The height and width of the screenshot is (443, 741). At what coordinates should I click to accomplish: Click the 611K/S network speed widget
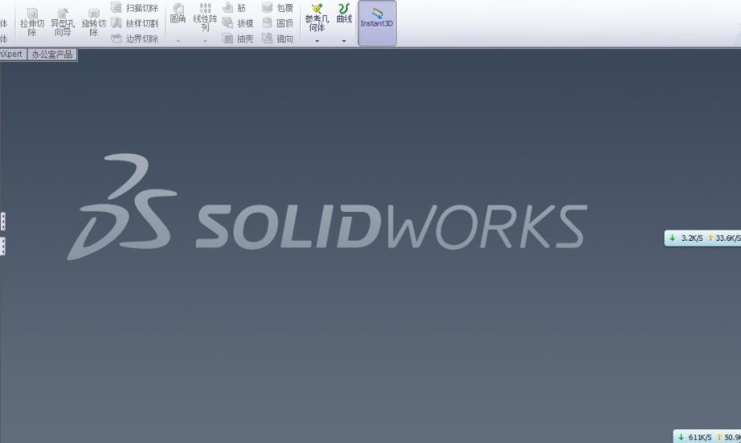(x=707, y=437)
